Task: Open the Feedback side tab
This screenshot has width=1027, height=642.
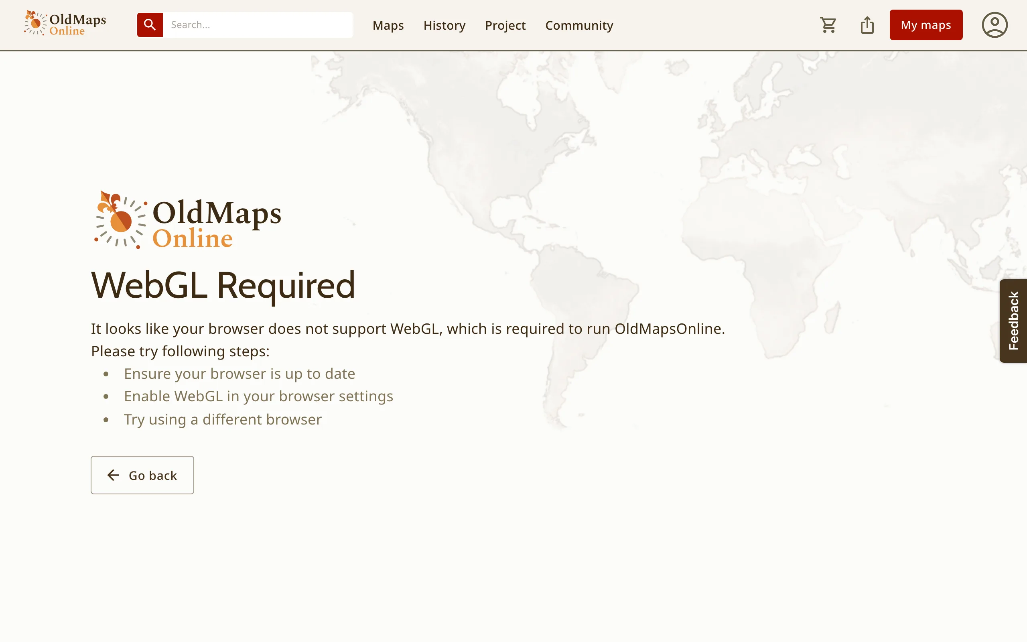Action: pyautogui.click(x=1013, y=321)
